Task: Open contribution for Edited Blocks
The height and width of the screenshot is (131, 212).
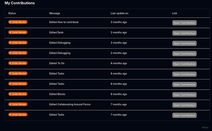Action: click(184, 95)
